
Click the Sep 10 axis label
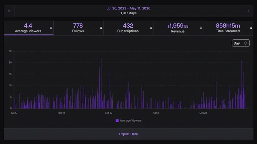click(108, 113)
